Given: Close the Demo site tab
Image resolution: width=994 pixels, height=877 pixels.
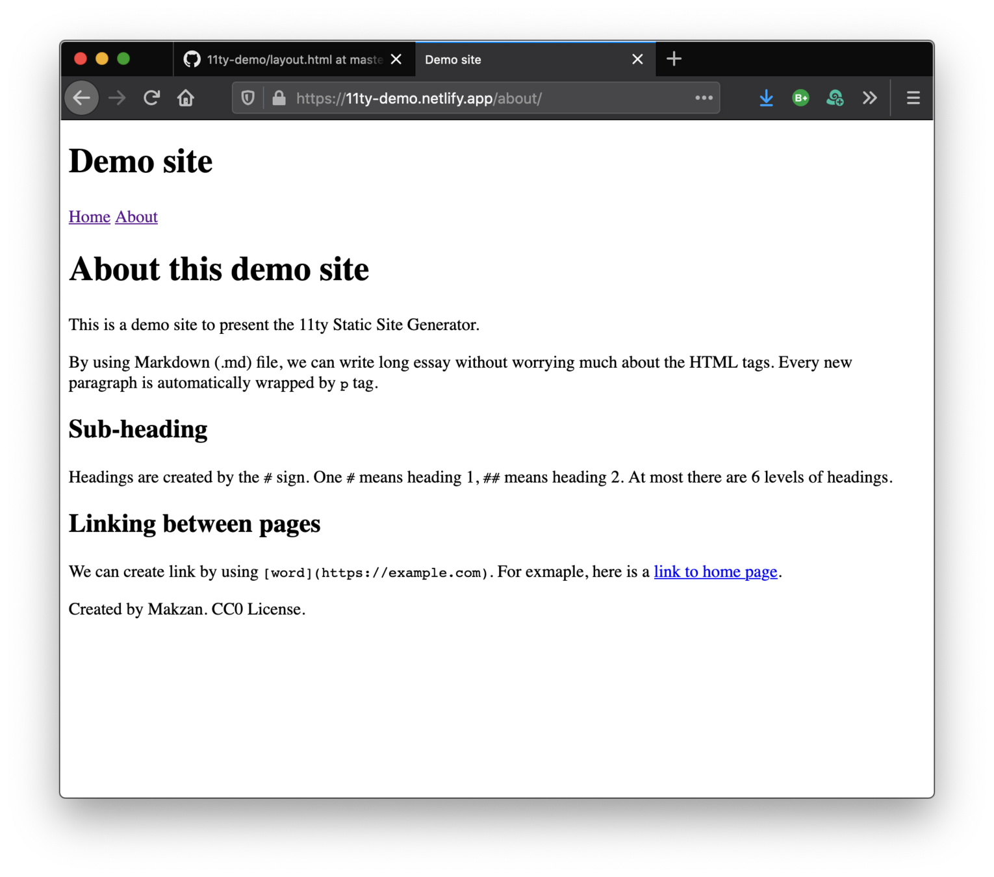Looking at the screenshot, I should click(x=637, y=59).
